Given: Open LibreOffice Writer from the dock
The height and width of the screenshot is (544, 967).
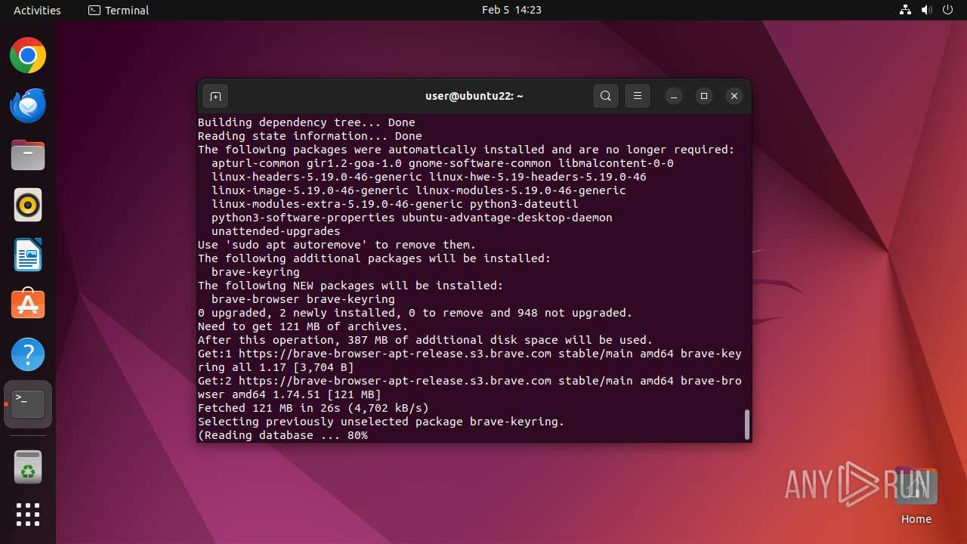Looking at the screenshot, I should click(x=28, y=255).
